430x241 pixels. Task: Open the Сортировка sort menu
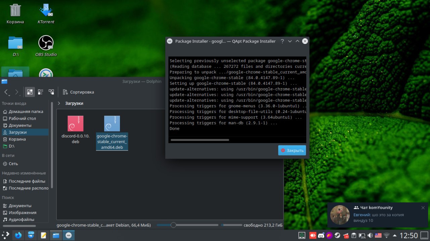(78, 92)
